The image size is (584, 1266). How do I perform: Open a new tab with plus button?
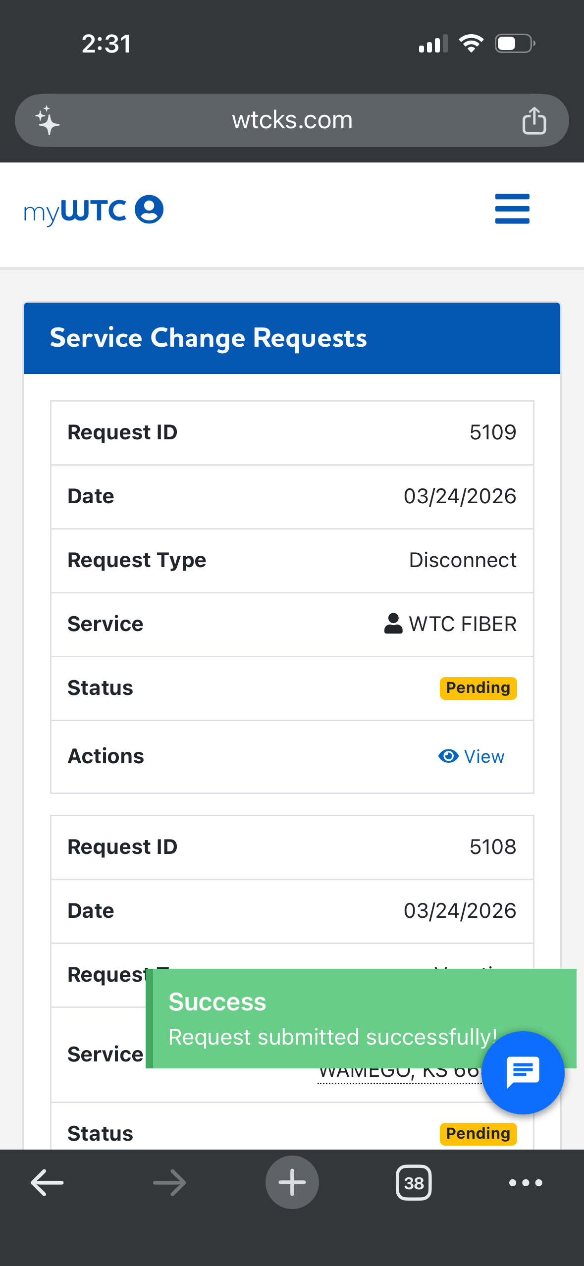[292, 1182]
